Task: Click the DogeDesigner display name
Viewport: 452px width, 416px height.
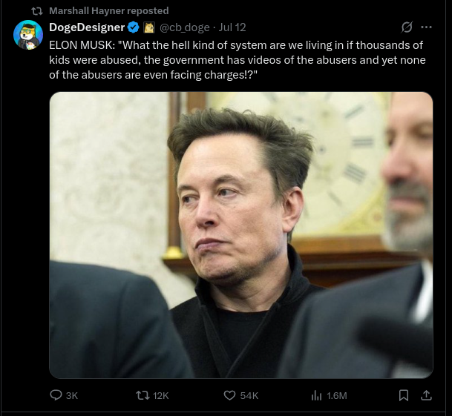Action: (87, 27)
